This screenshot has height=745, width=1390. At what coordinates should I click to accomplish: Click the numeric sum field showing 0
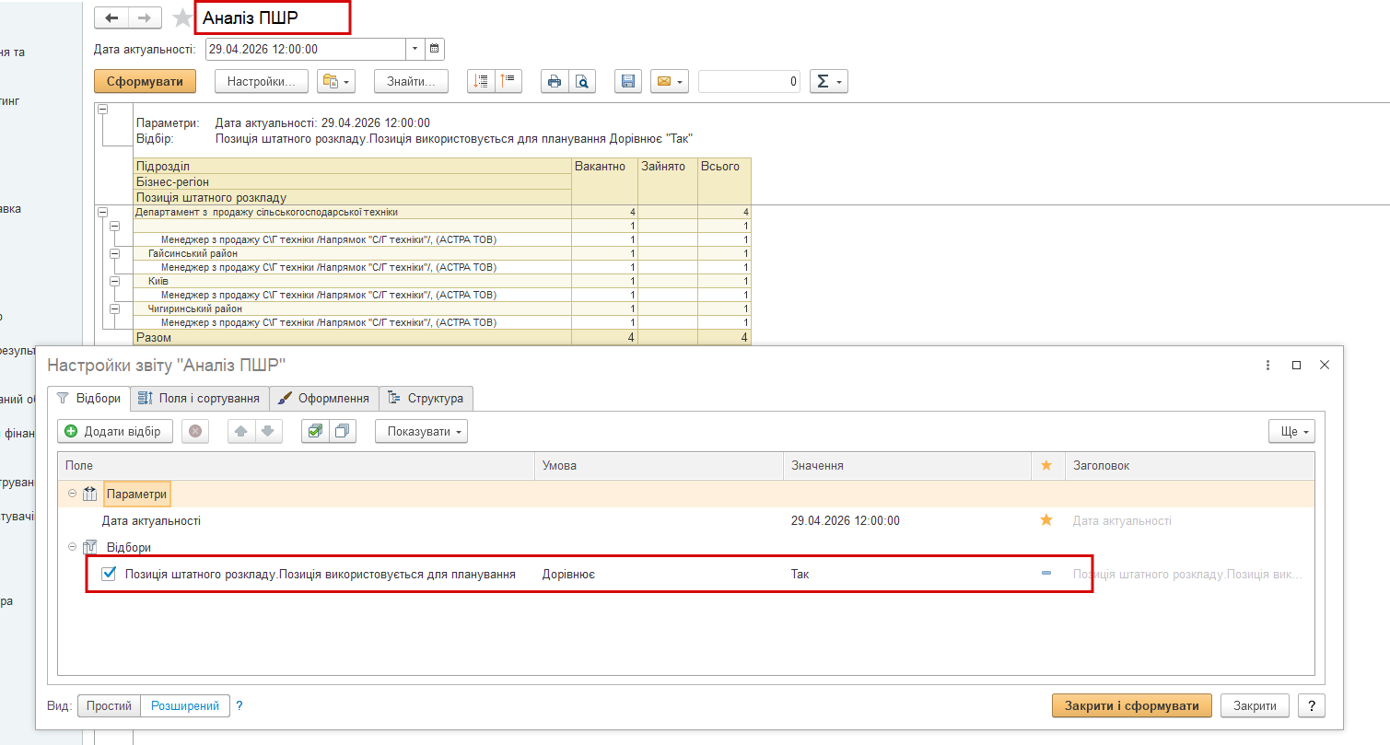click(x=749, y=81)
